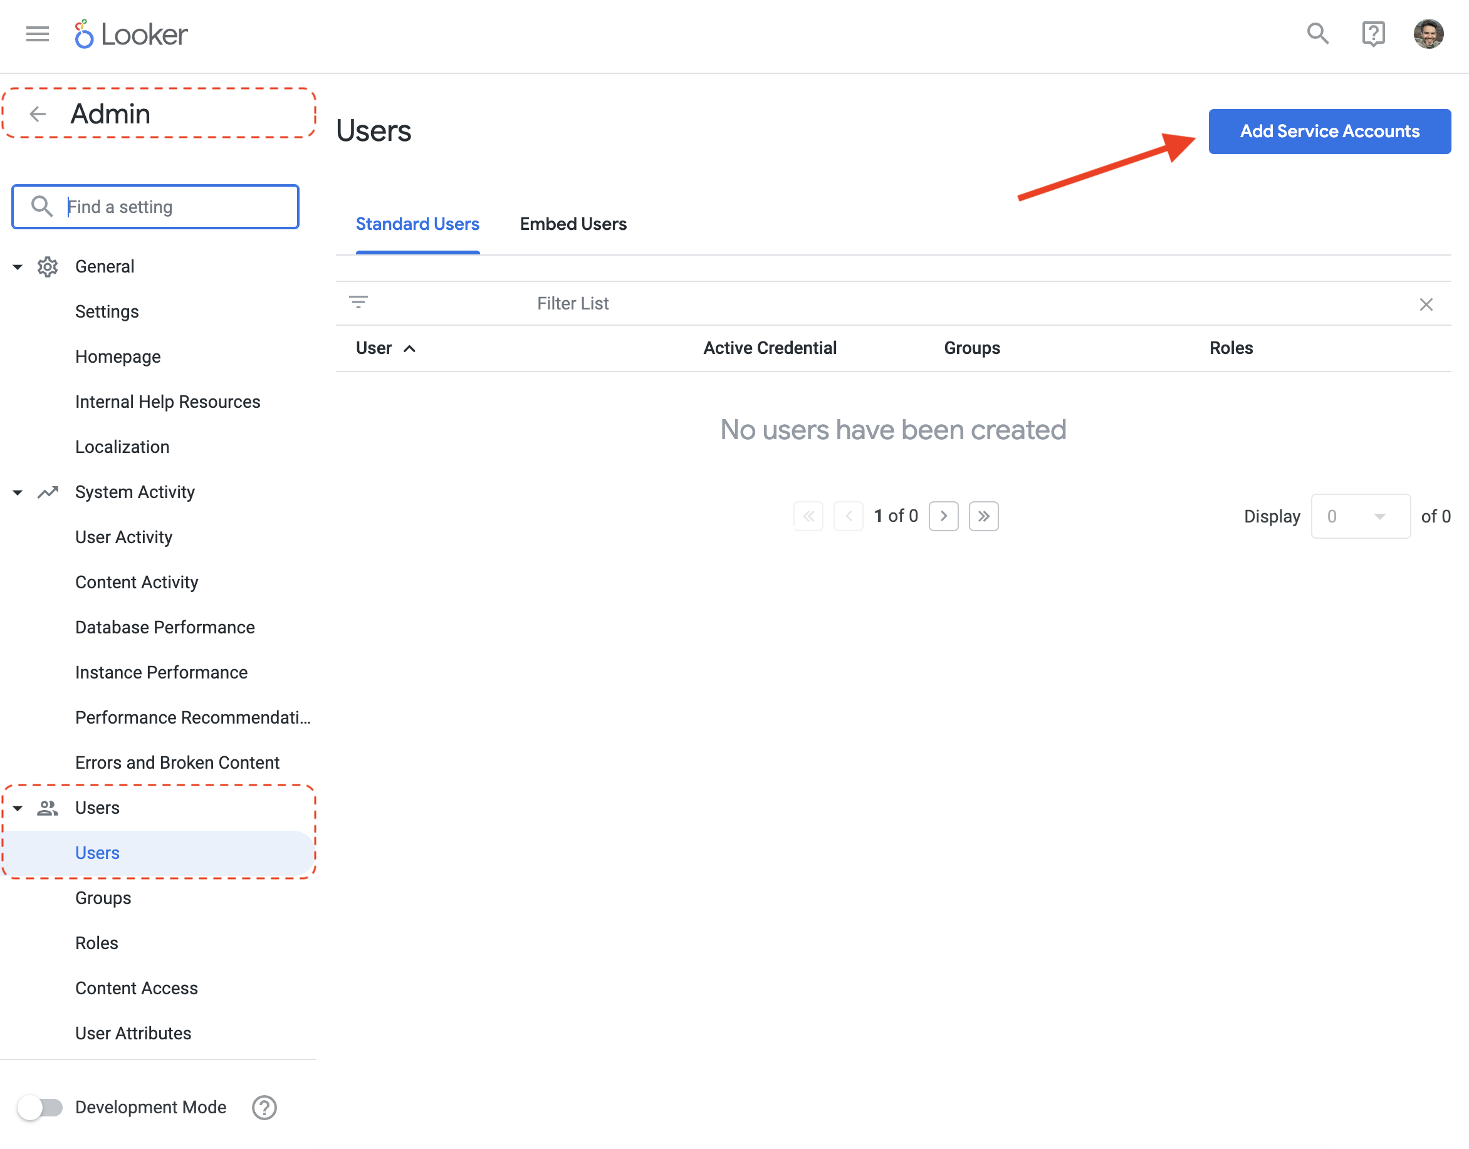
Task: Click the filter list icon
Action: point(358,302)
